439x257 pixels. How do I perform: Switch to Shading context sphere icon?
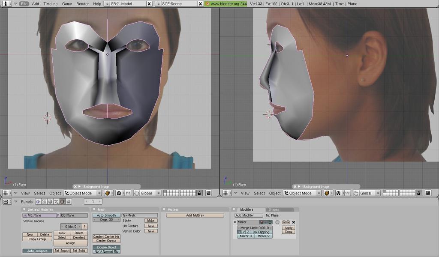pyautogui.click(x=50, y=201)
